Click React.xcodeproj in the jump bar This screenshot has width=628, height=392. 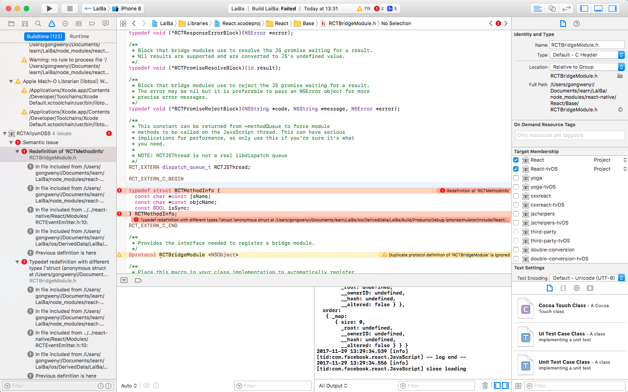pyautogui.click(x=237, y=23)
